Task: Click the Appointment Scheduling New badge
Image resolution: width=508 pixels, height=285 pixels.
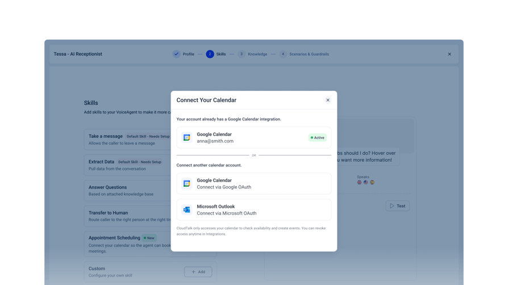Action: pos(149,238)
